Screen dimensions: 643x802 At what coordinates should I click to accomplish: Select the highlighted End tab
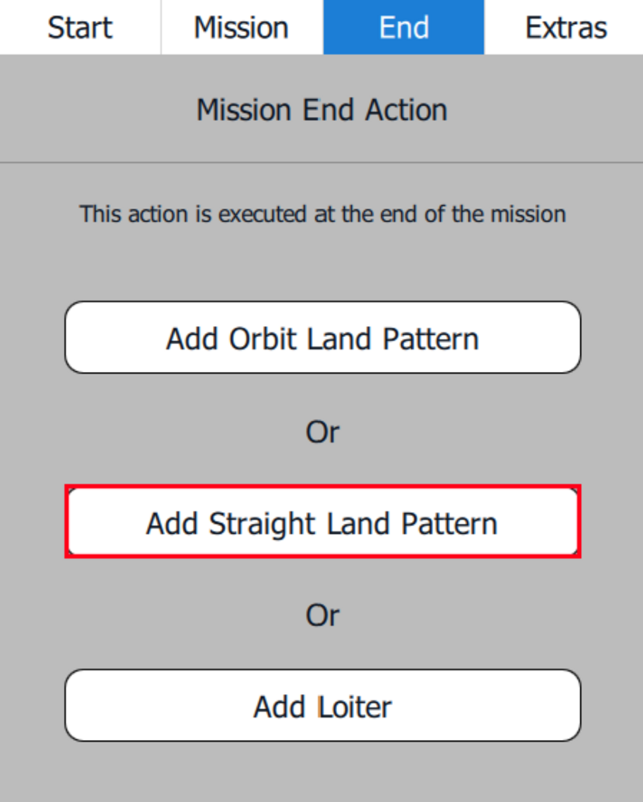[x=404, y=28]
